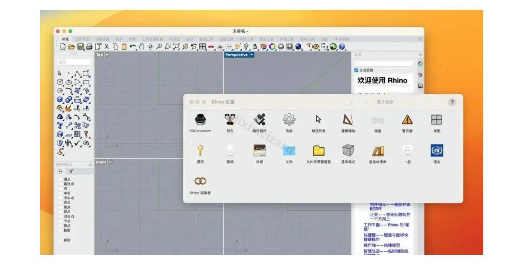This screenshot has height=265, width=524.
Task: Enable the 投影 osnap checkbox
Action: [61, 230]
